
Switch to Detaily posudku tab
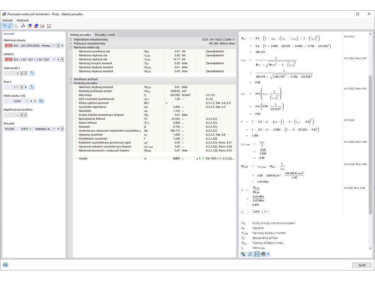(81, 35)
